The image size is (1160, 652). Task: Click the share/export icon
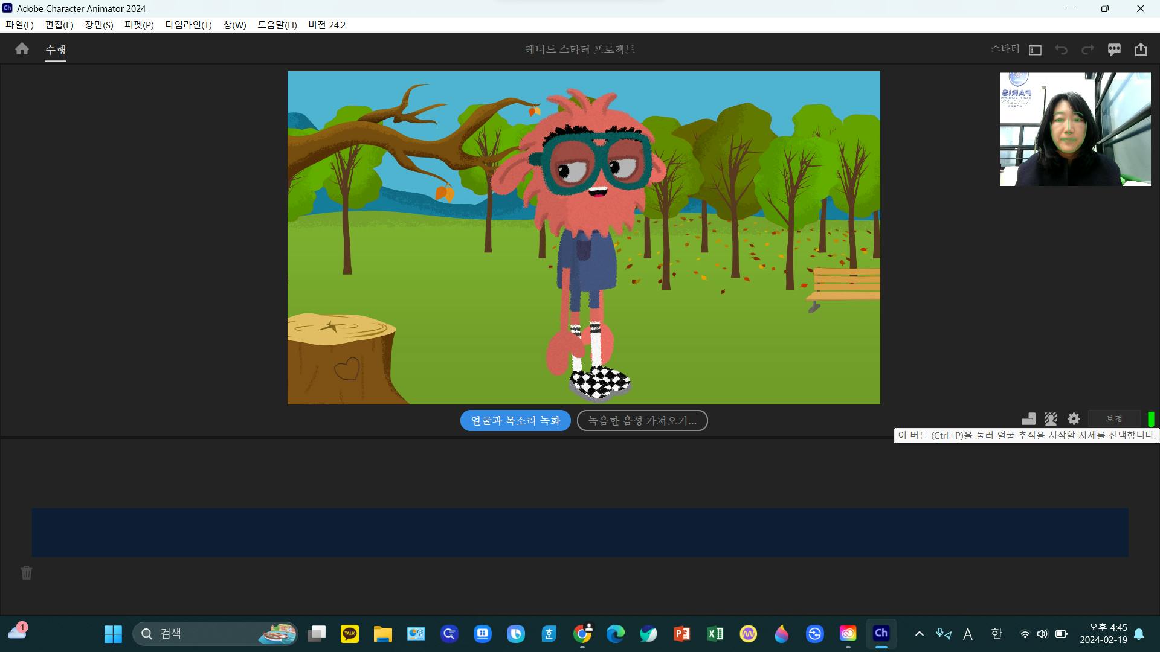coord(1141,50)
